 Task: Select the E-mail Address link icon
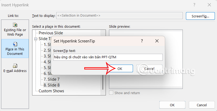tap(15, 66)
